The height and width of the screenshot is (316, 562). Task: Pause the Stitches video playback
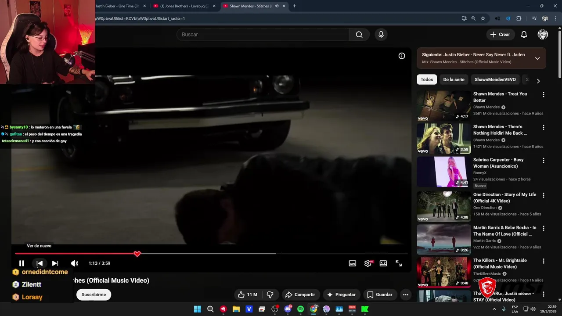(22, 263)
